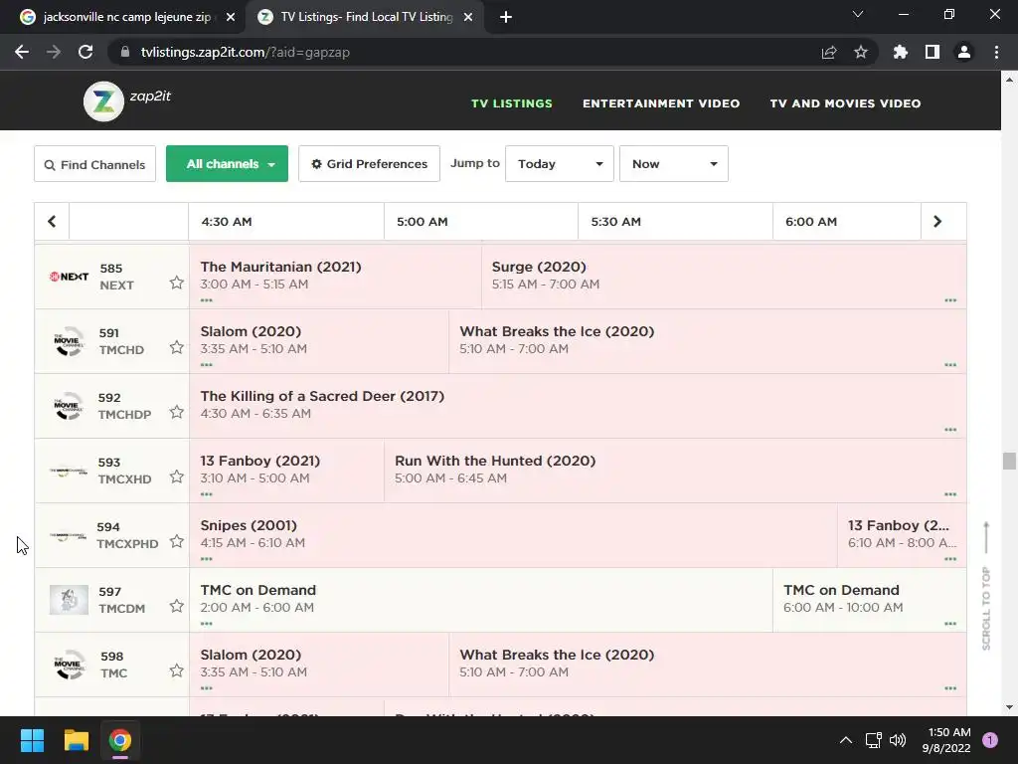1018x764 pixels.
Task: Favorite channel 594 TMCXPHD with star
Action: [177, 541]
